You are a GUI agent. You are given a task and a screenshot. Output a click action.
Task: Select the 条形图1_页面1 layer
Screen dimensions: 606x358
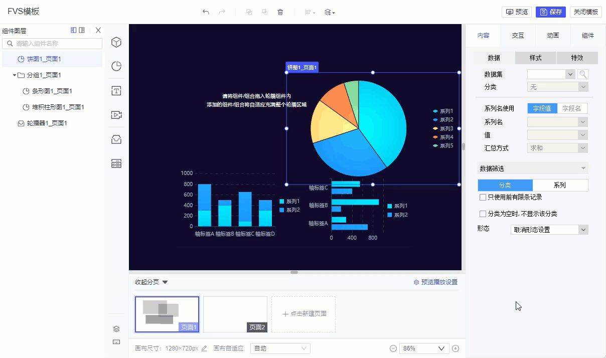click(51, 91)
